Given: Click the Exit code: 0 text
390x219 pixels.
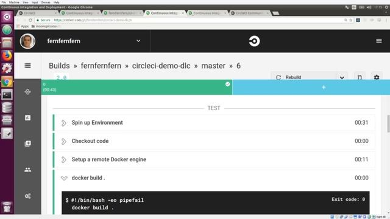Looking at the screenshot, I should (348, 199).
